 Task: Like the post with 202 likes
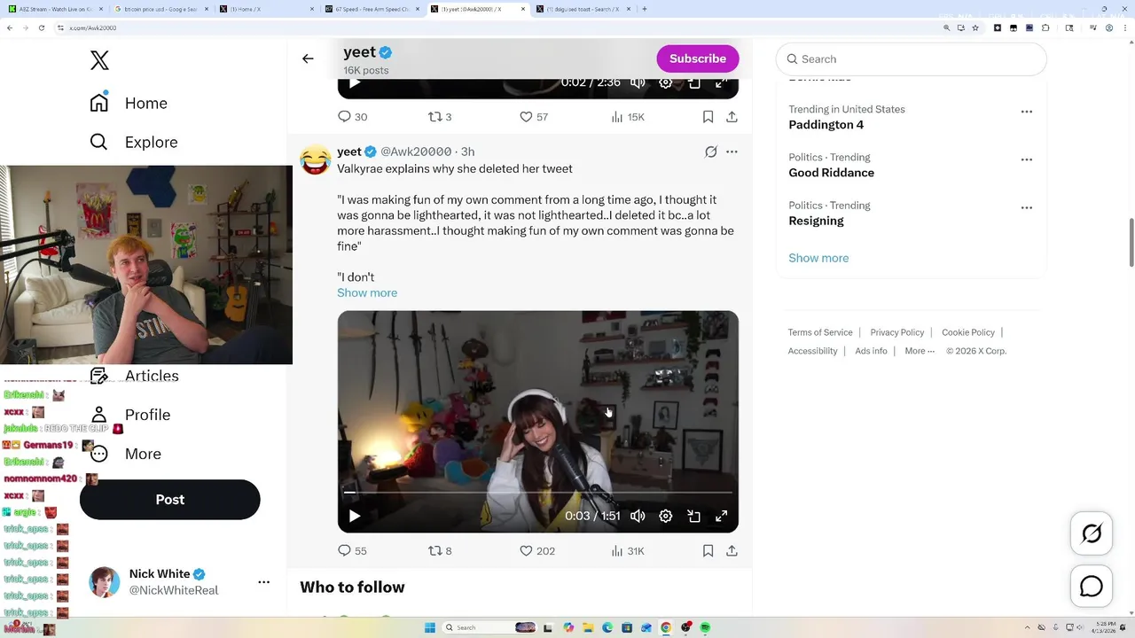coord(537,550)
